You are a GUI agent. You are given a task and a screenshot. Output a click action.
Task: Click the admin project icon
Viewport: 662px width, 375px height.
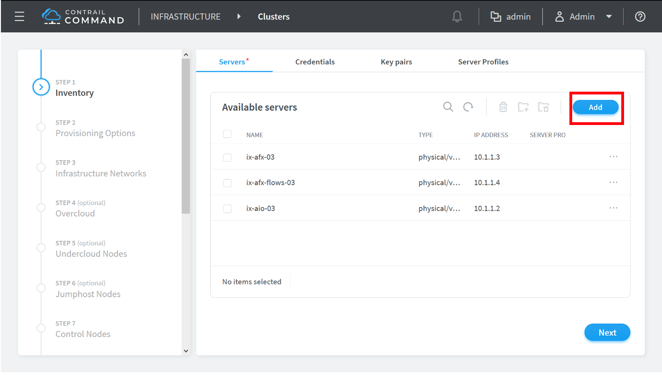(x=496, y=17)
